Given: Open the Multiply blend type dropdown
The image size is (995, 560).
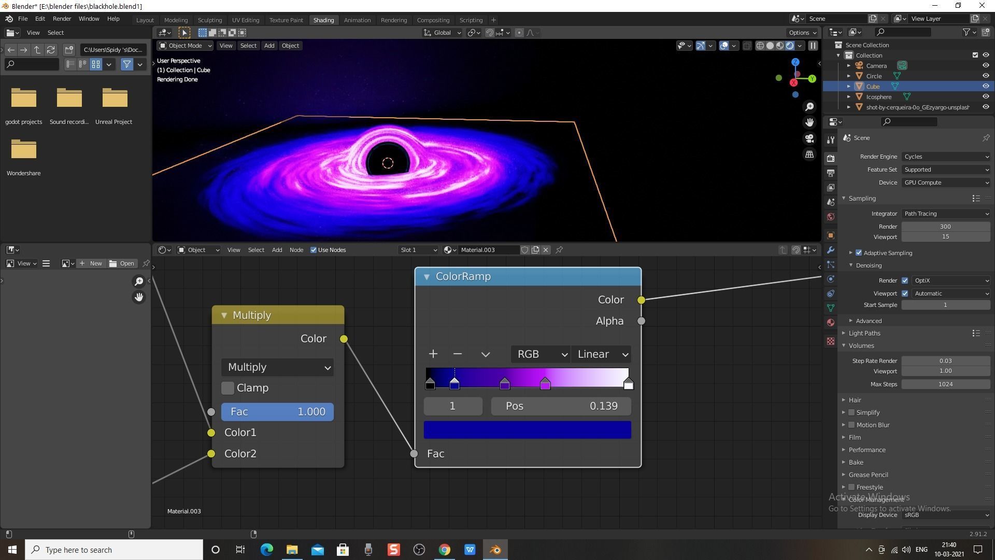Looking at the screenshot, I should tap(277, 367).
